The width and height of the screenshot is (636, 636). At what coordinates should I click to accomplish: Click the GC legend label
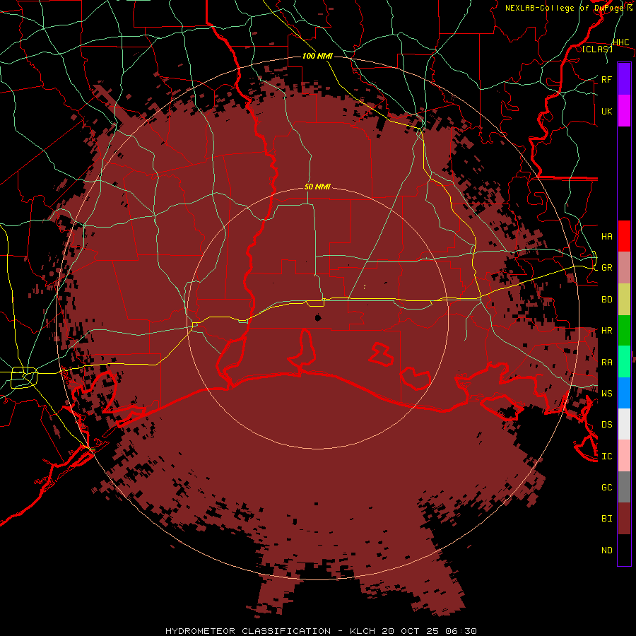(606, 487)
